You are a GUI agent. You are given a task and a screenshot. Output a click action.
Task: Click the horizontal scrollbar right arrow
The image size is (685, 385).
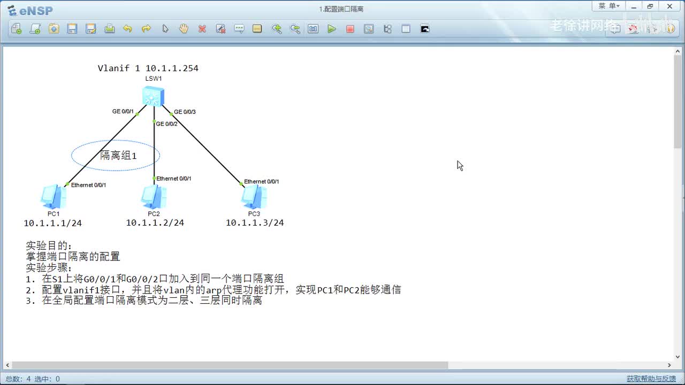pos(669,365)
